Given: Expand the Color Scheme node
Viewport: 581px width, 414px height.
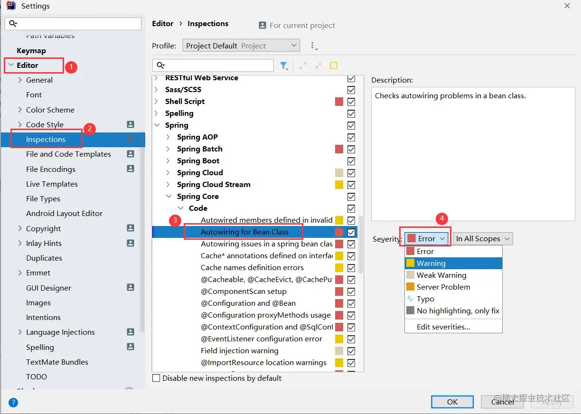Looking at the screenshot, I should coord(20,110).
